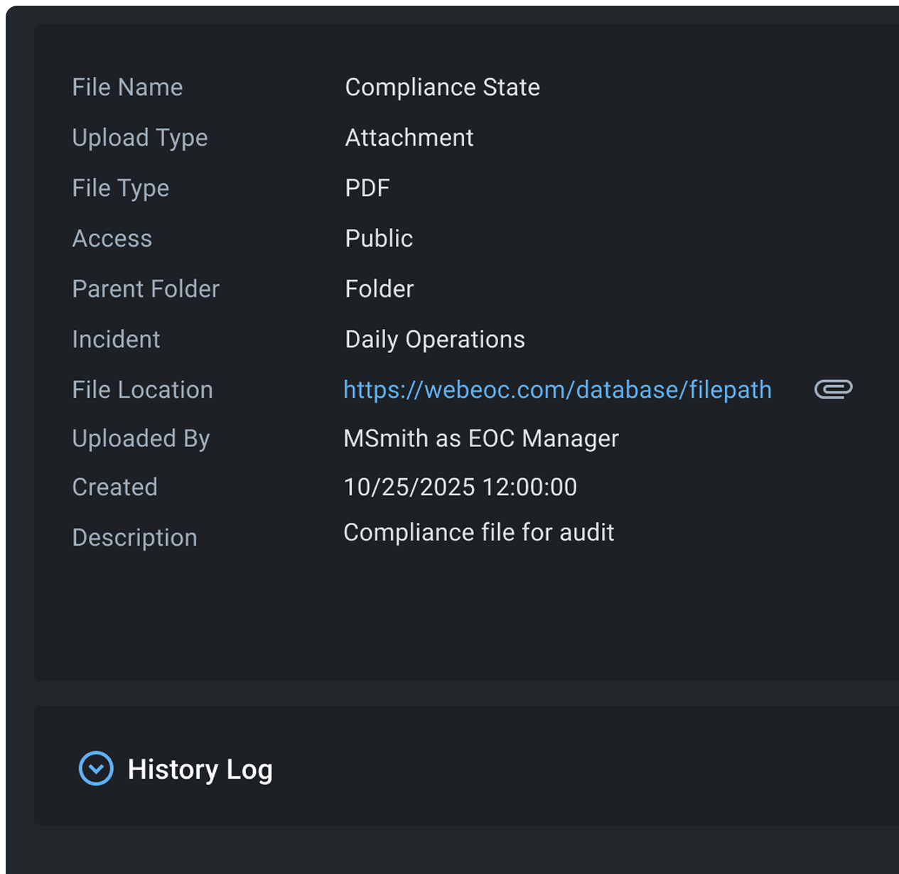Expand the History Log chevron icon
This screenshot has width=899, height=874.
[96, 768]
